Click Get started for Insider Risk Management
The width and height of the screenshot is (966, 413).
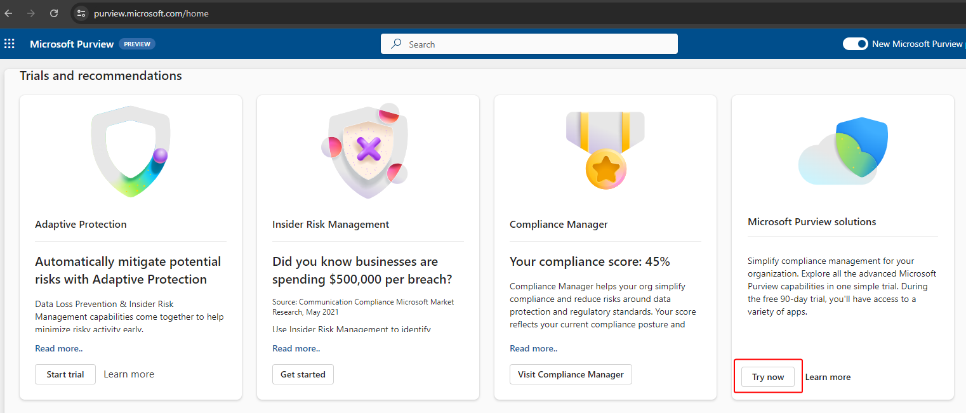pyautogui.click(x=303, y=374)
